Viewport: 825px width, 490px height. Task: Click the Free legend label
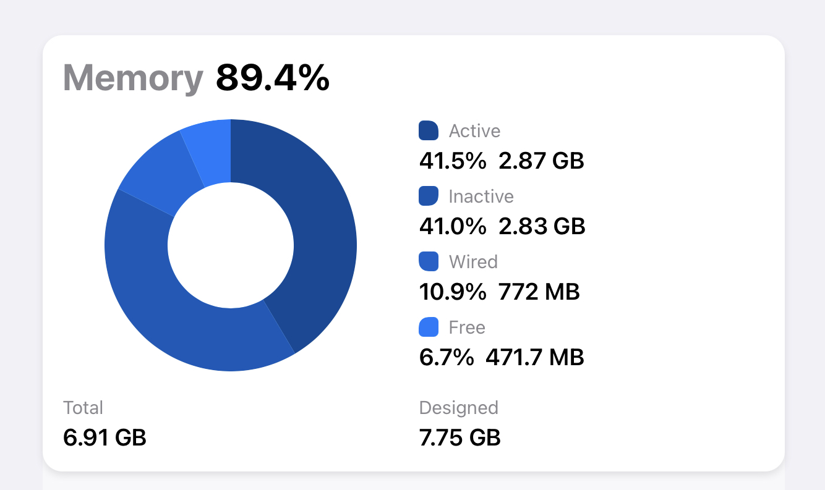click(x=467, y=327)
